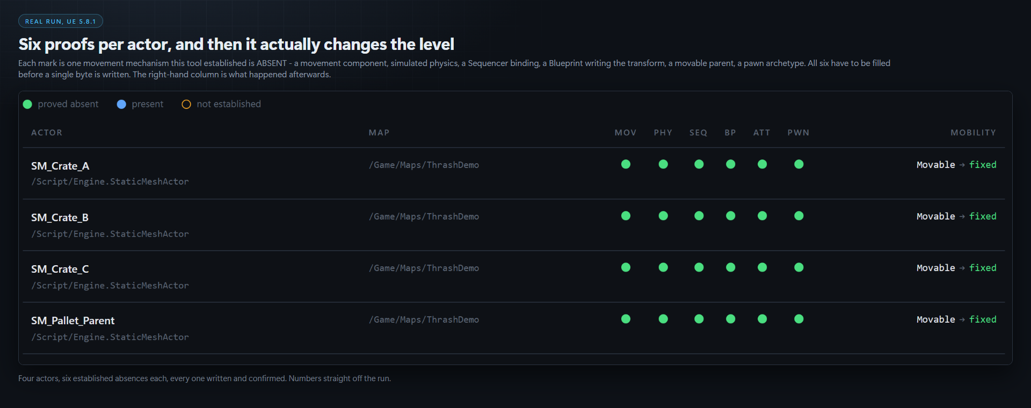Viewport: 1031px width, 408px height.
Task: Click SM_Crate_C's 'Movable → fixed' result
Action: [x=956, y=268]
